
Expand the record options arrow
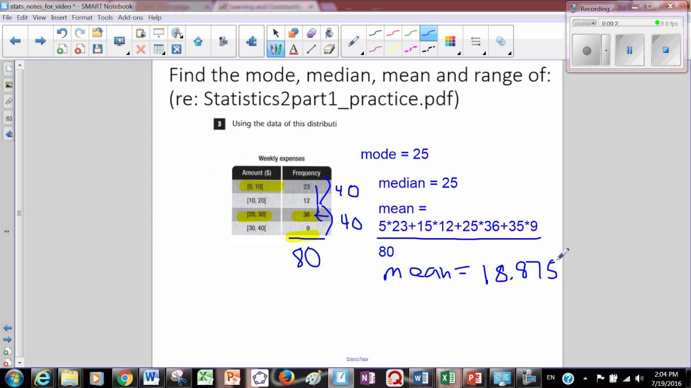[x=606, y=50]
